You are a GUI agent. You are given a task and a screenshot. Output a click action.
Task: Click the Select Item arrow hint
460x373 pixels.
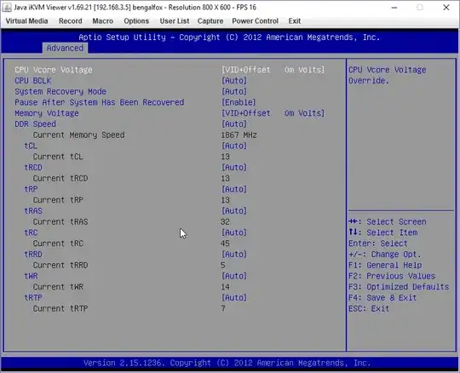coord(382,232)
